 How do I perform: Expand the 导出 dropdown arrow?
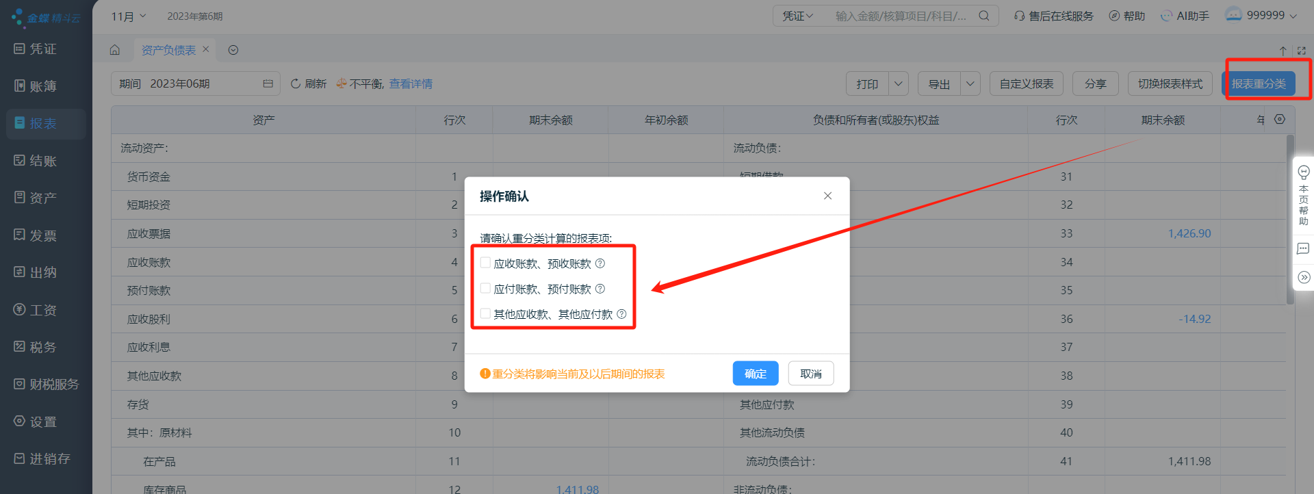pos(970,83)
